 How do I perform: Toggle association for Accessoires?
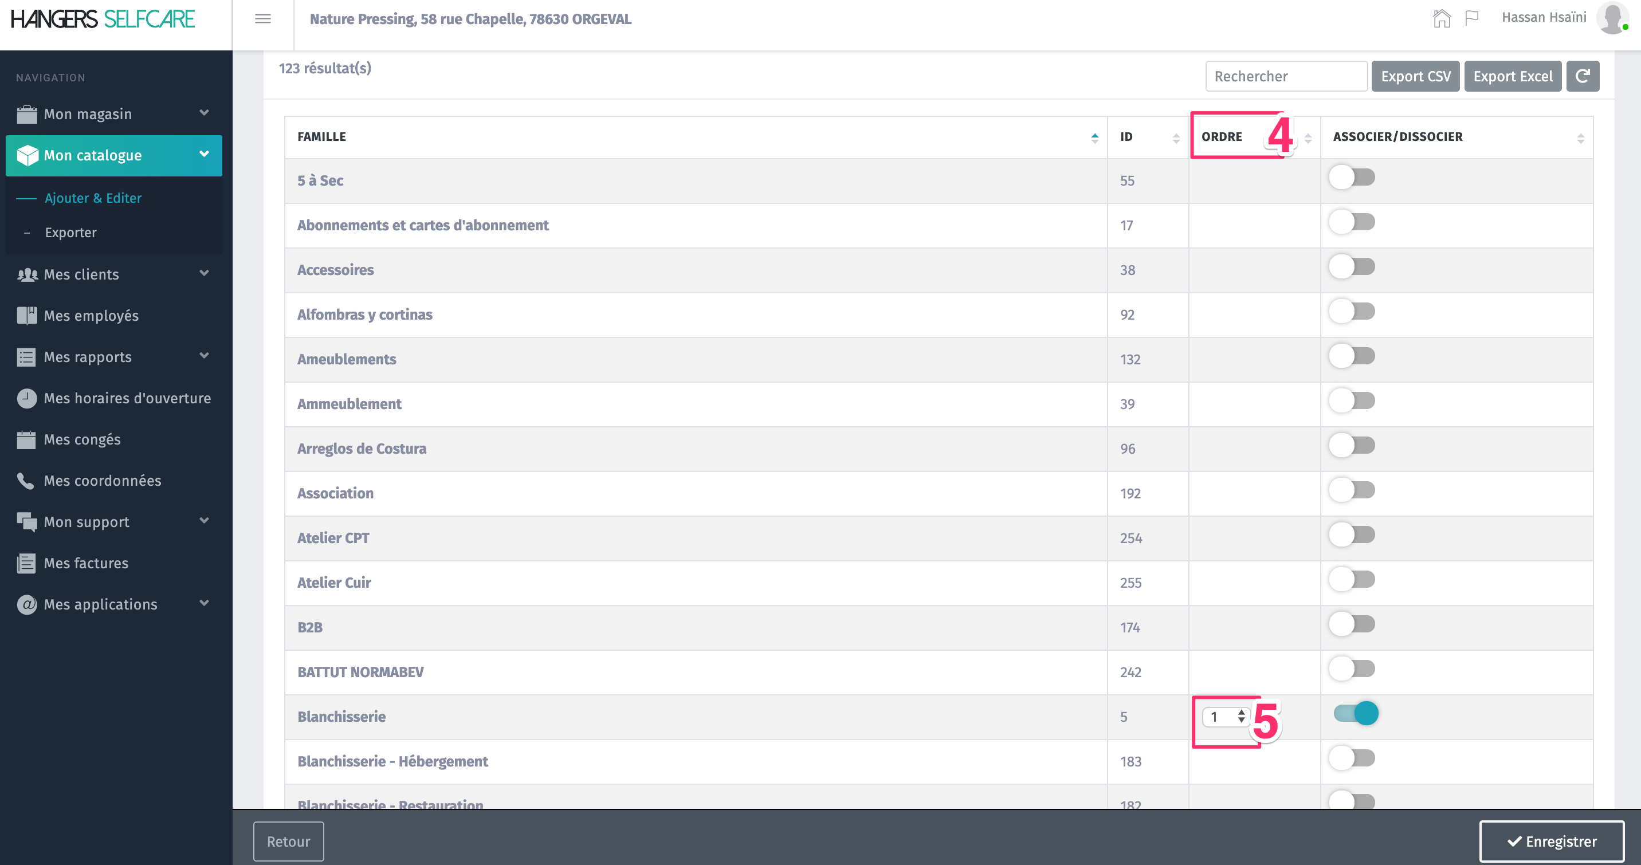pos(1352,267)
